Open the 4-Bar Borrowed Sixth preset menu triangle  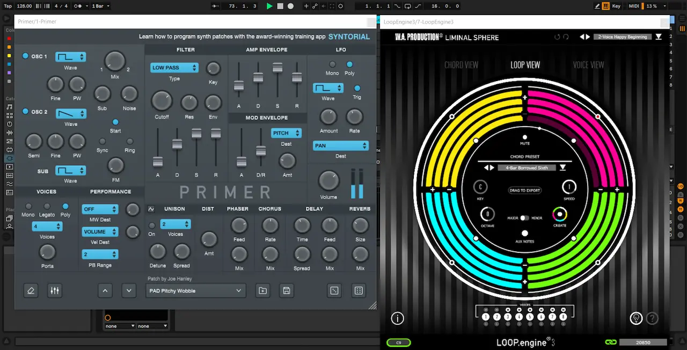click(x=562, y=168)
